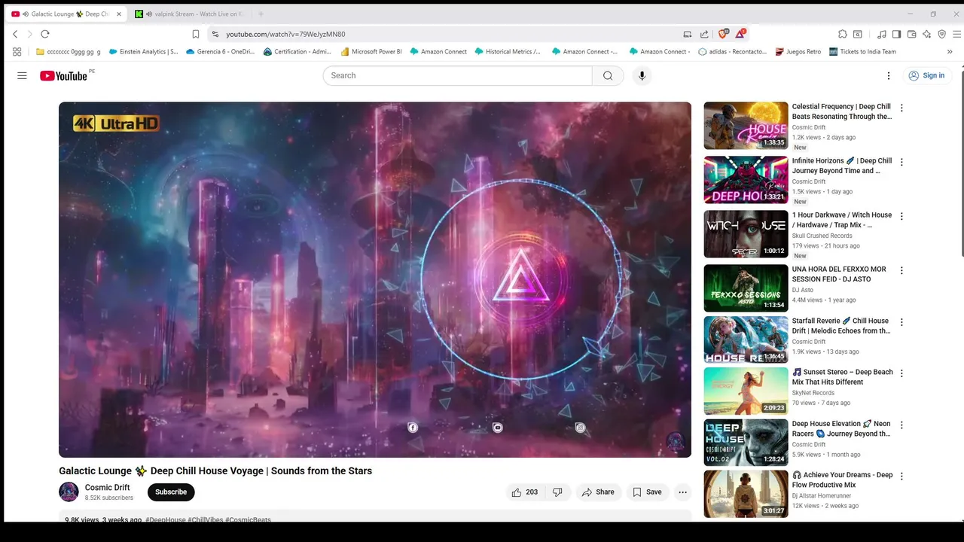This screenshot has width=964, height=542.
Task: Open the Cosmic Drift channel name link
Action: tap(108, 488)
